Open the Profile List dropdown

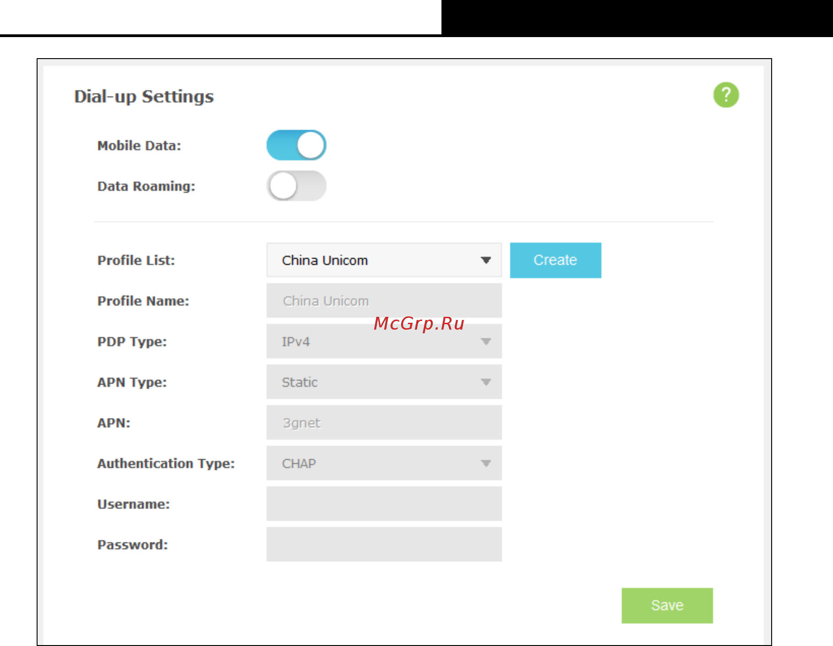coord(384,260)
